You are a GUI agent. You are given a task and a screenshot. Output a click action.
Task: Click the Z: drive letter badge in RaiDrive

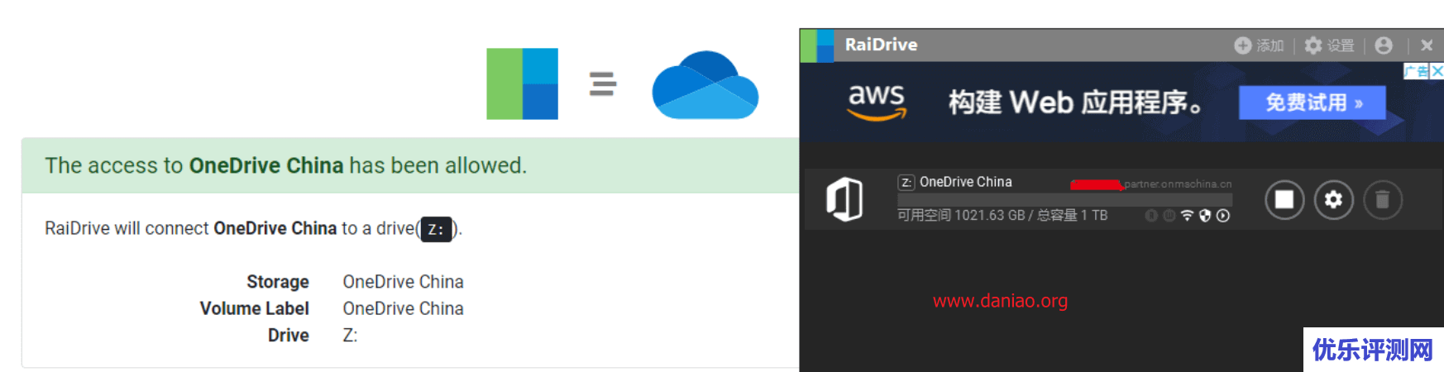[x=906, y=182]
